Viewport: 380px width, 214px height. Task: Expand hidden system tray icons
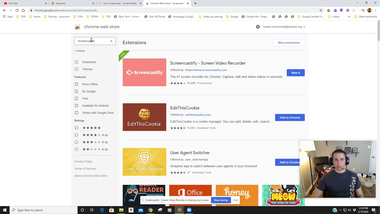tap(340, 210)
